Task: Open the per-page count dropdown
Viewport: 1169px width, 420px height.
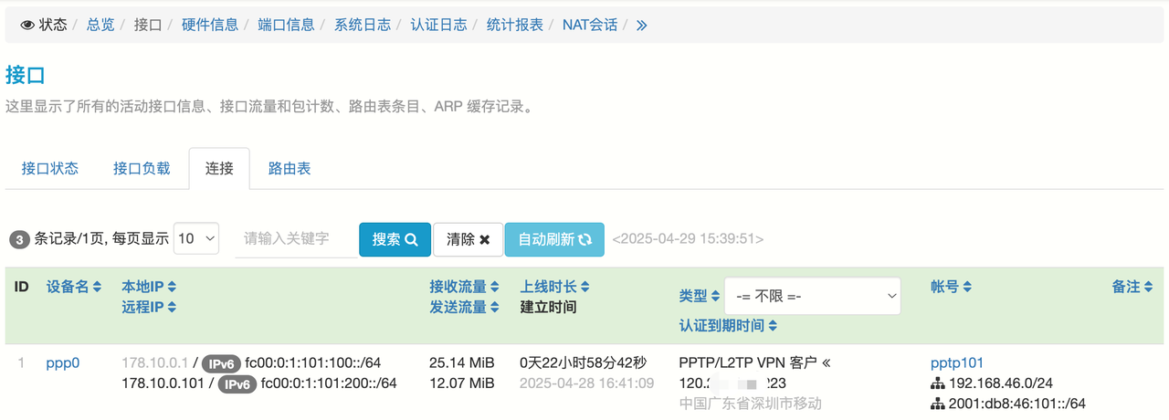Action: 196,239
